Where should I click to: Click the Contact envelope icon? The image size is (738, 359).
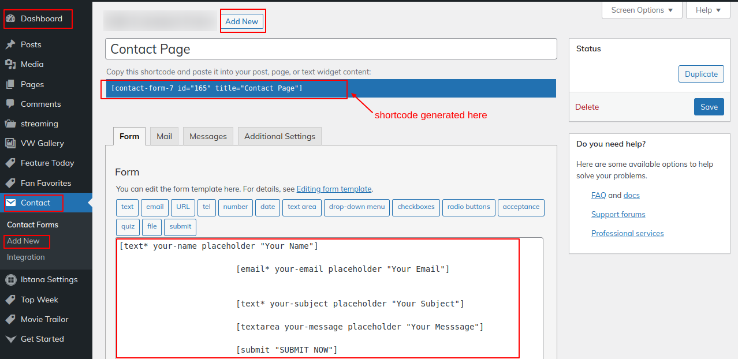tap(10, 203)
